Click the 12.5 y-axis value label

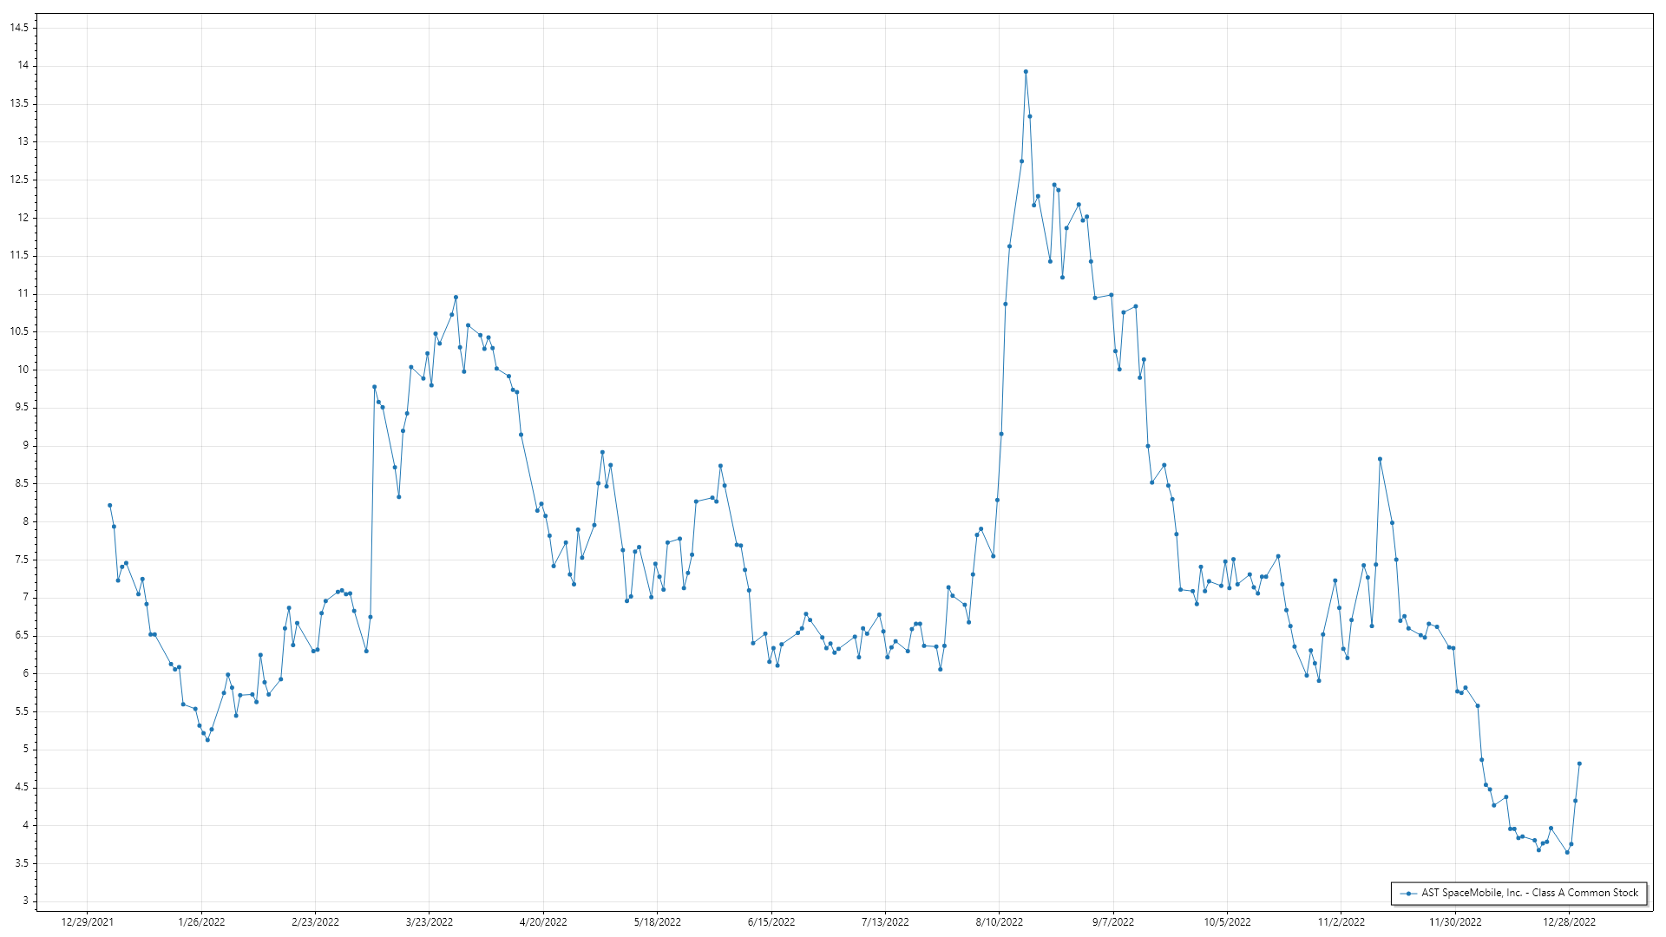pos(19,180)
